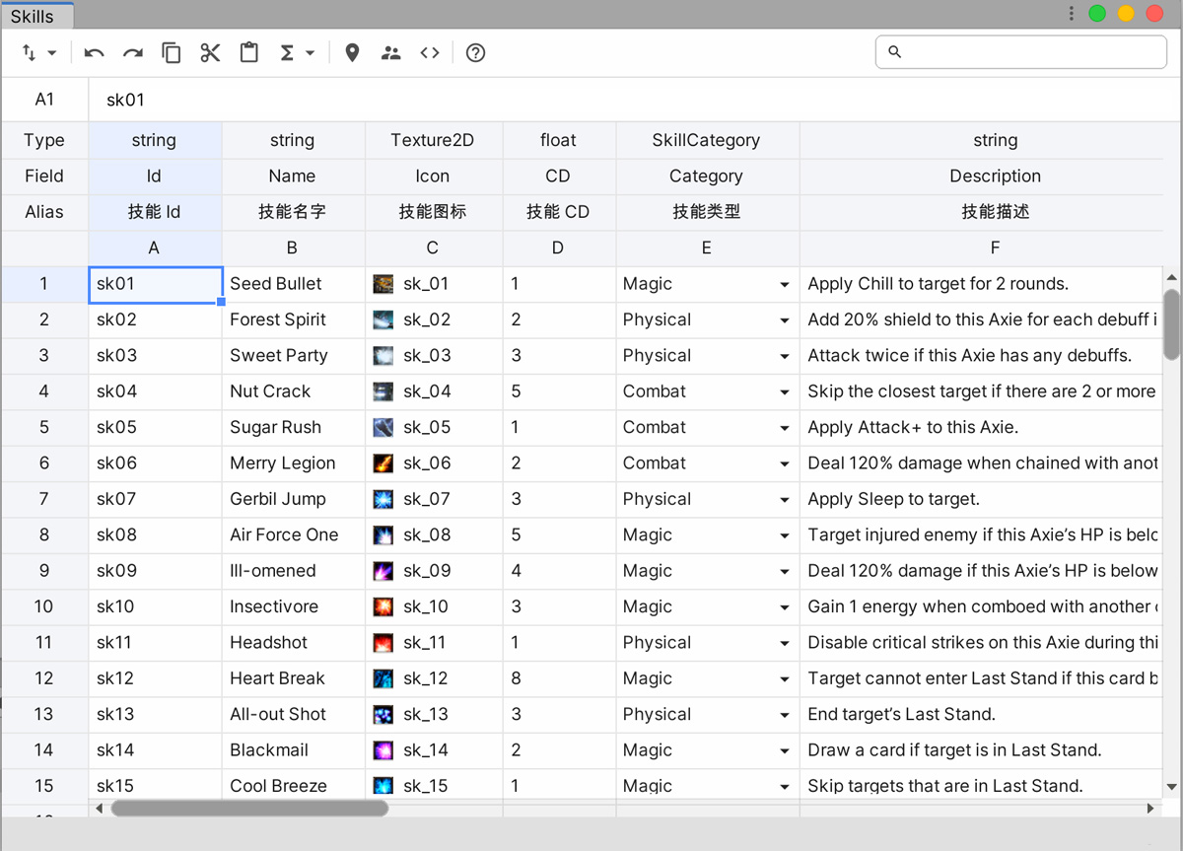Viewport: 1183px width, 851px height.
Task: Click the Redo icon in the toolbar
Action: (x=132, y=52)
